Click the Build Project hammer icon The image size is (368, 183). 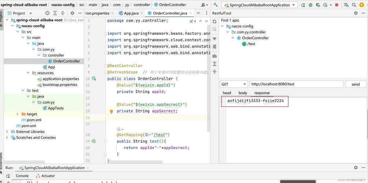point(215,5)
